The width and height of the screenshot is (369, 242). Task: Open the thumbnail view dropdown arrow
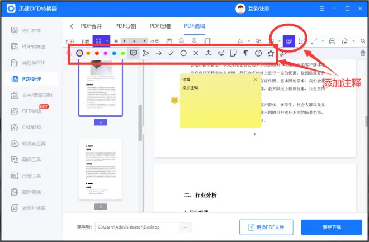tap(107, 41)
